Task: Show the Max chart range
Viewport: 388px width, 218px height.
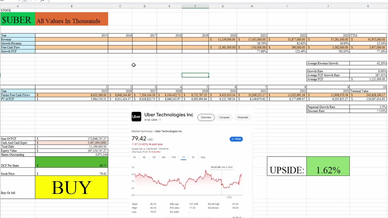Action: coord(203,157)
